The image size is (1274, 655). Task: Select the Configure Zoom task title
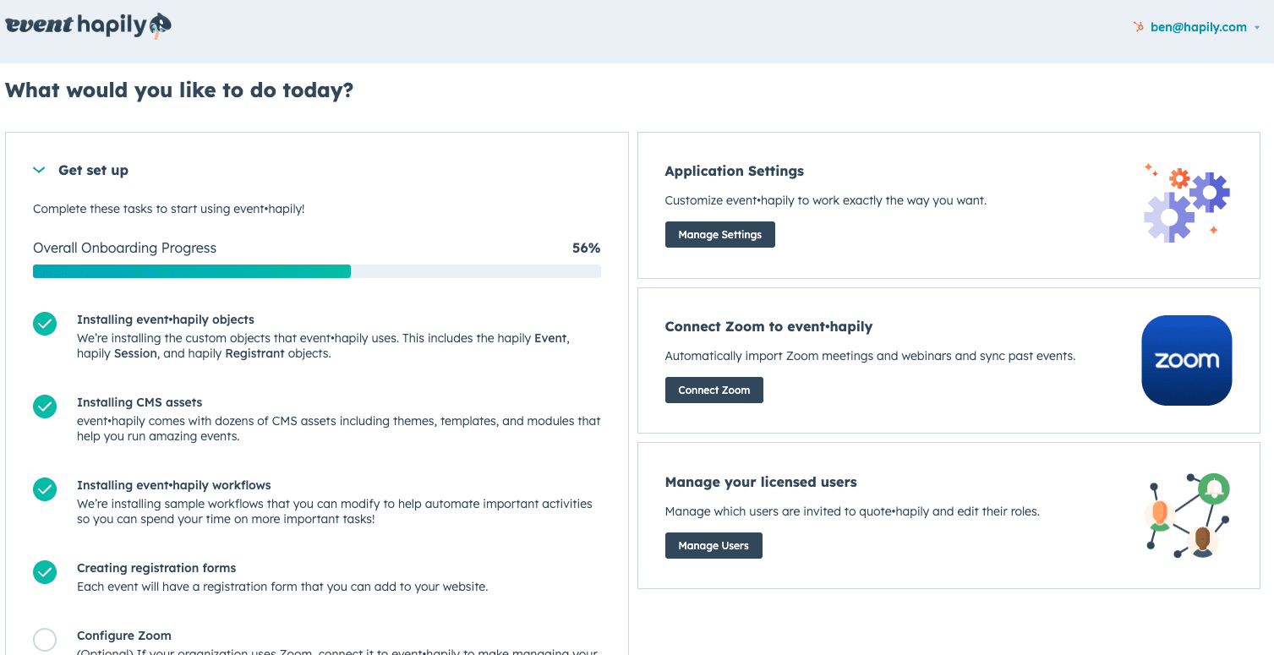[x=123, y=636]
